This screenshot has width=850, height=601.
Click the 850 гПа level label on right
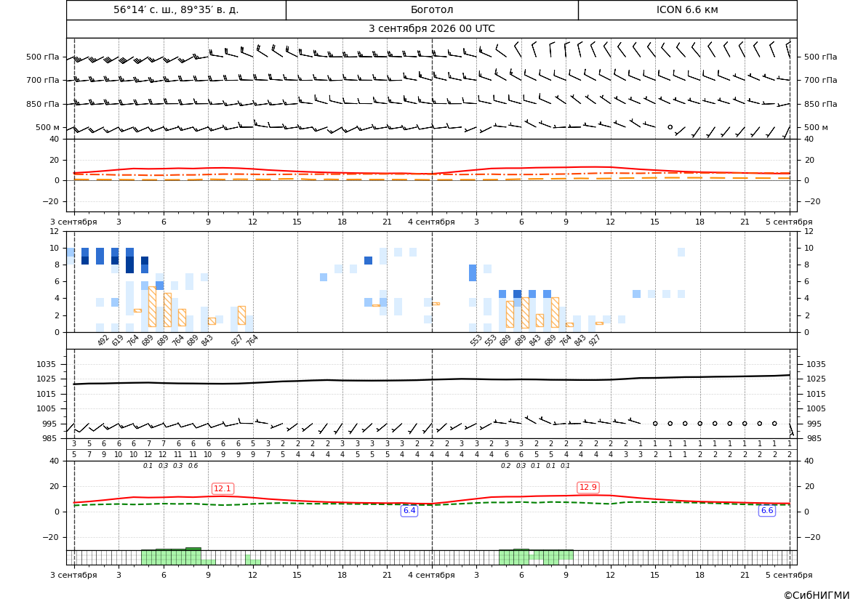click(821, 104)
